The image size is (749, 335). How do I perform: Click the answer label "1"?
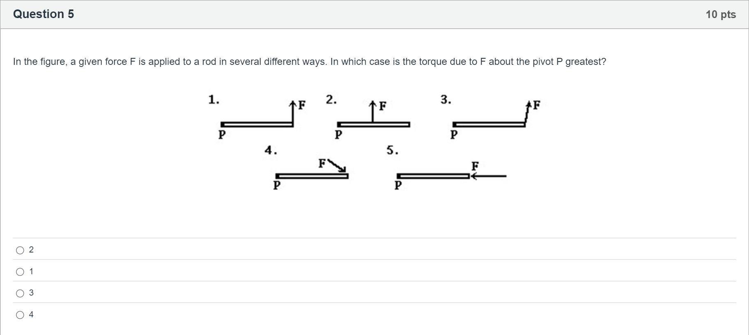[31, 271]
